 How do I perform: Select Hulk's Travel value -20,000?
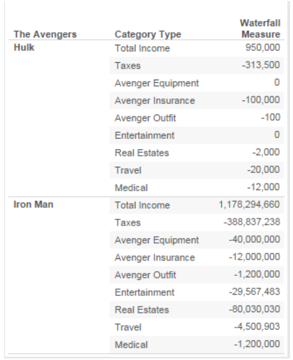[264, 170]
